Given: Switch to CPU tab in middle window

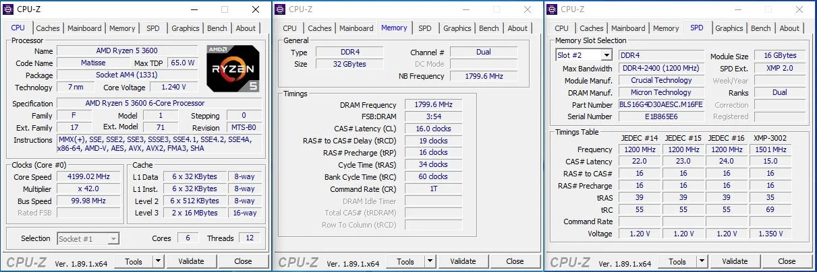Looking at the screenshot, I should click(x=289, y=28).
